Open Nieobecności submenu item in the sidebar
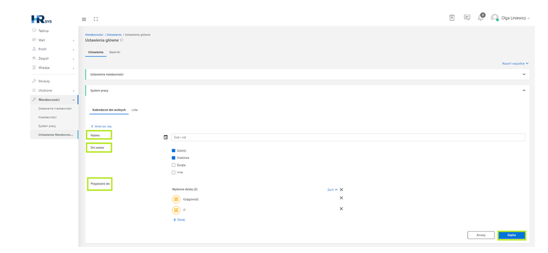This screenshot has width=548, height=253. pyautogui.click(x=47, y=117)
